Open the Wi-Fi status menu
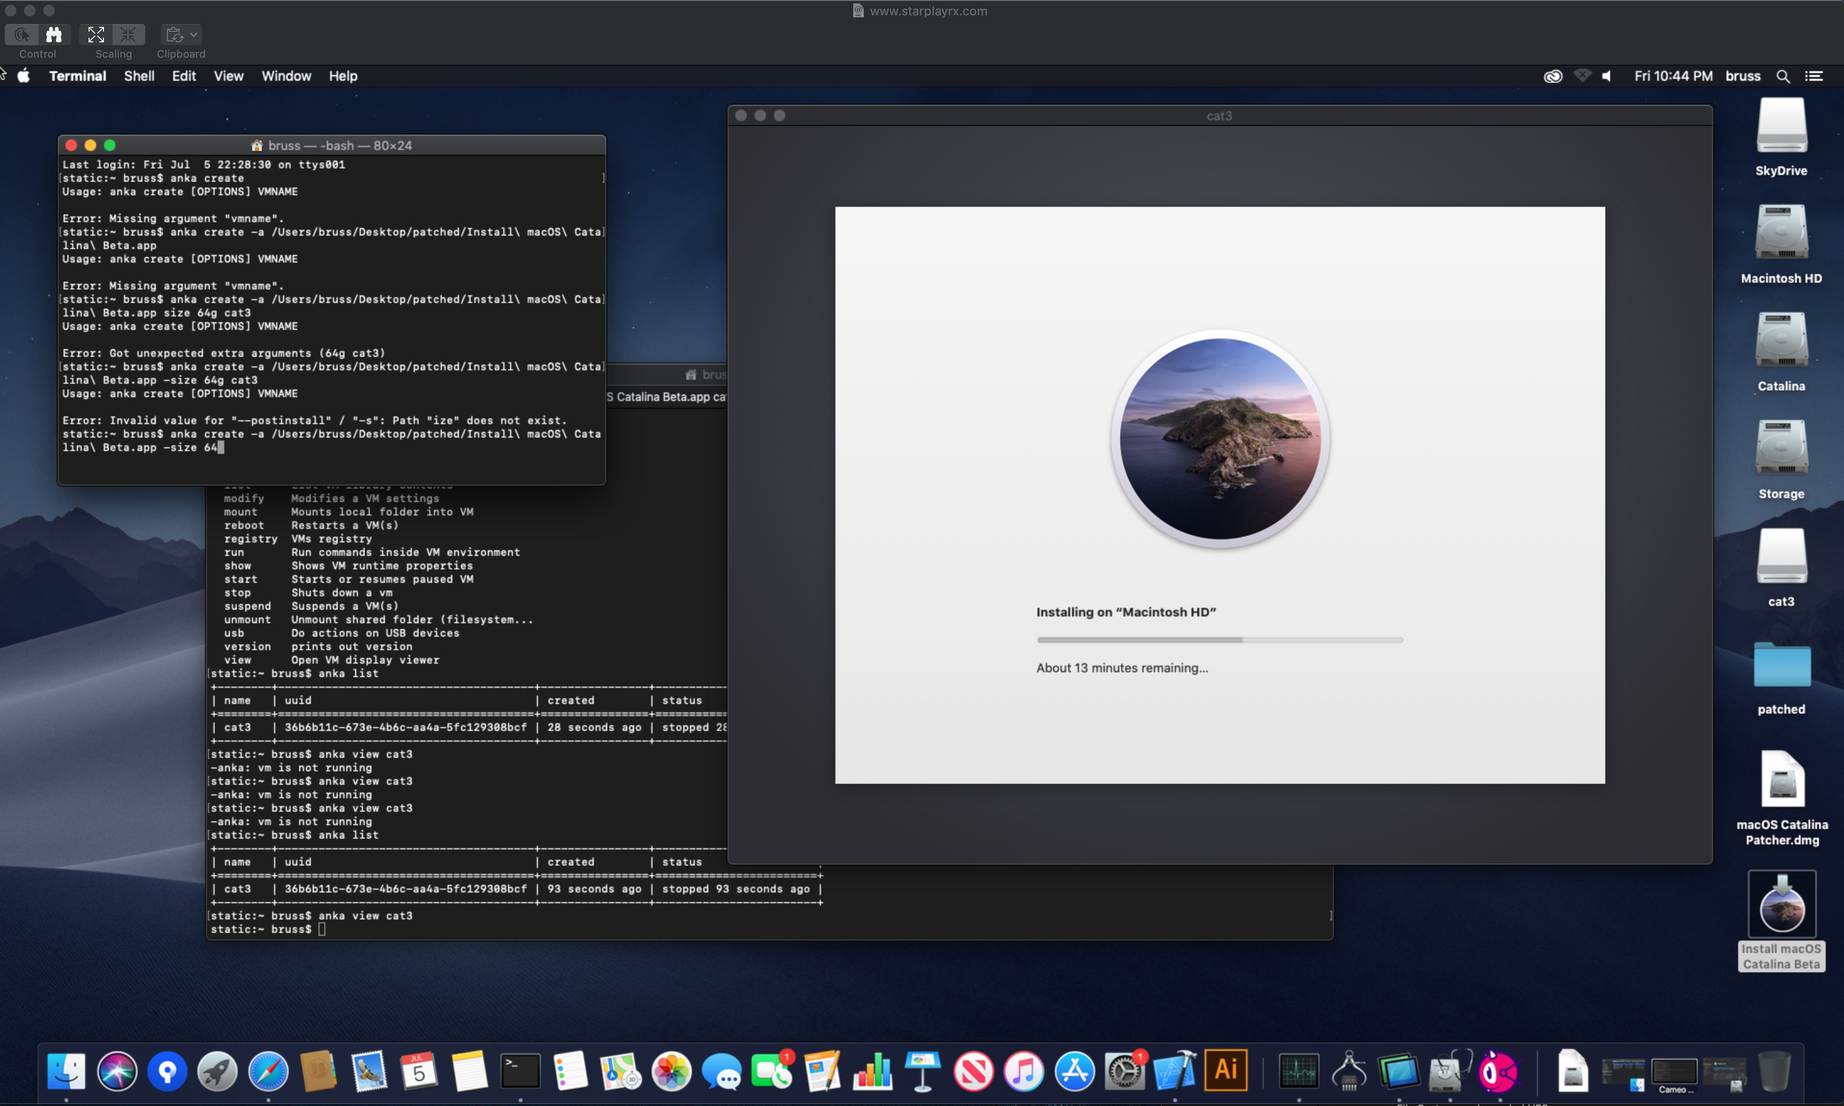Viewport: 1844px width, 1106px height. 1582,76
